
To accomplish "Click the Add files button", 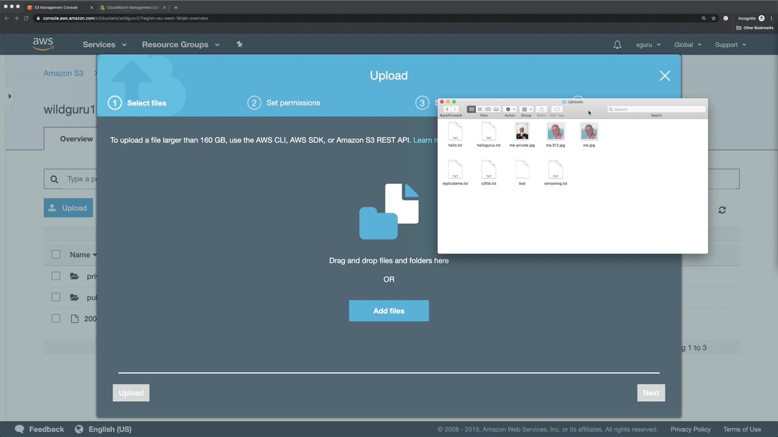I will (389, 311).
